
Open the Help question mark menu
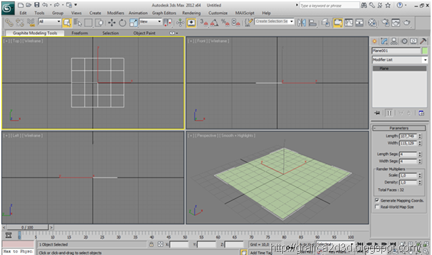[x=400, y=5]
